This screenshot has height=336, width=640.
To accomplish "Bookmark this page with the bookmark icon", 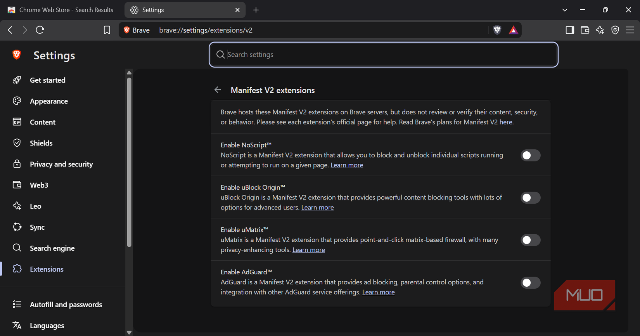I will pyautogui.click(x=107, y=30).
